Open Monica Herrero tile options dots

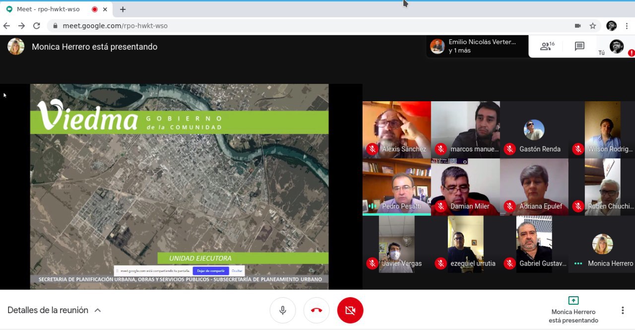coord(578,264)
